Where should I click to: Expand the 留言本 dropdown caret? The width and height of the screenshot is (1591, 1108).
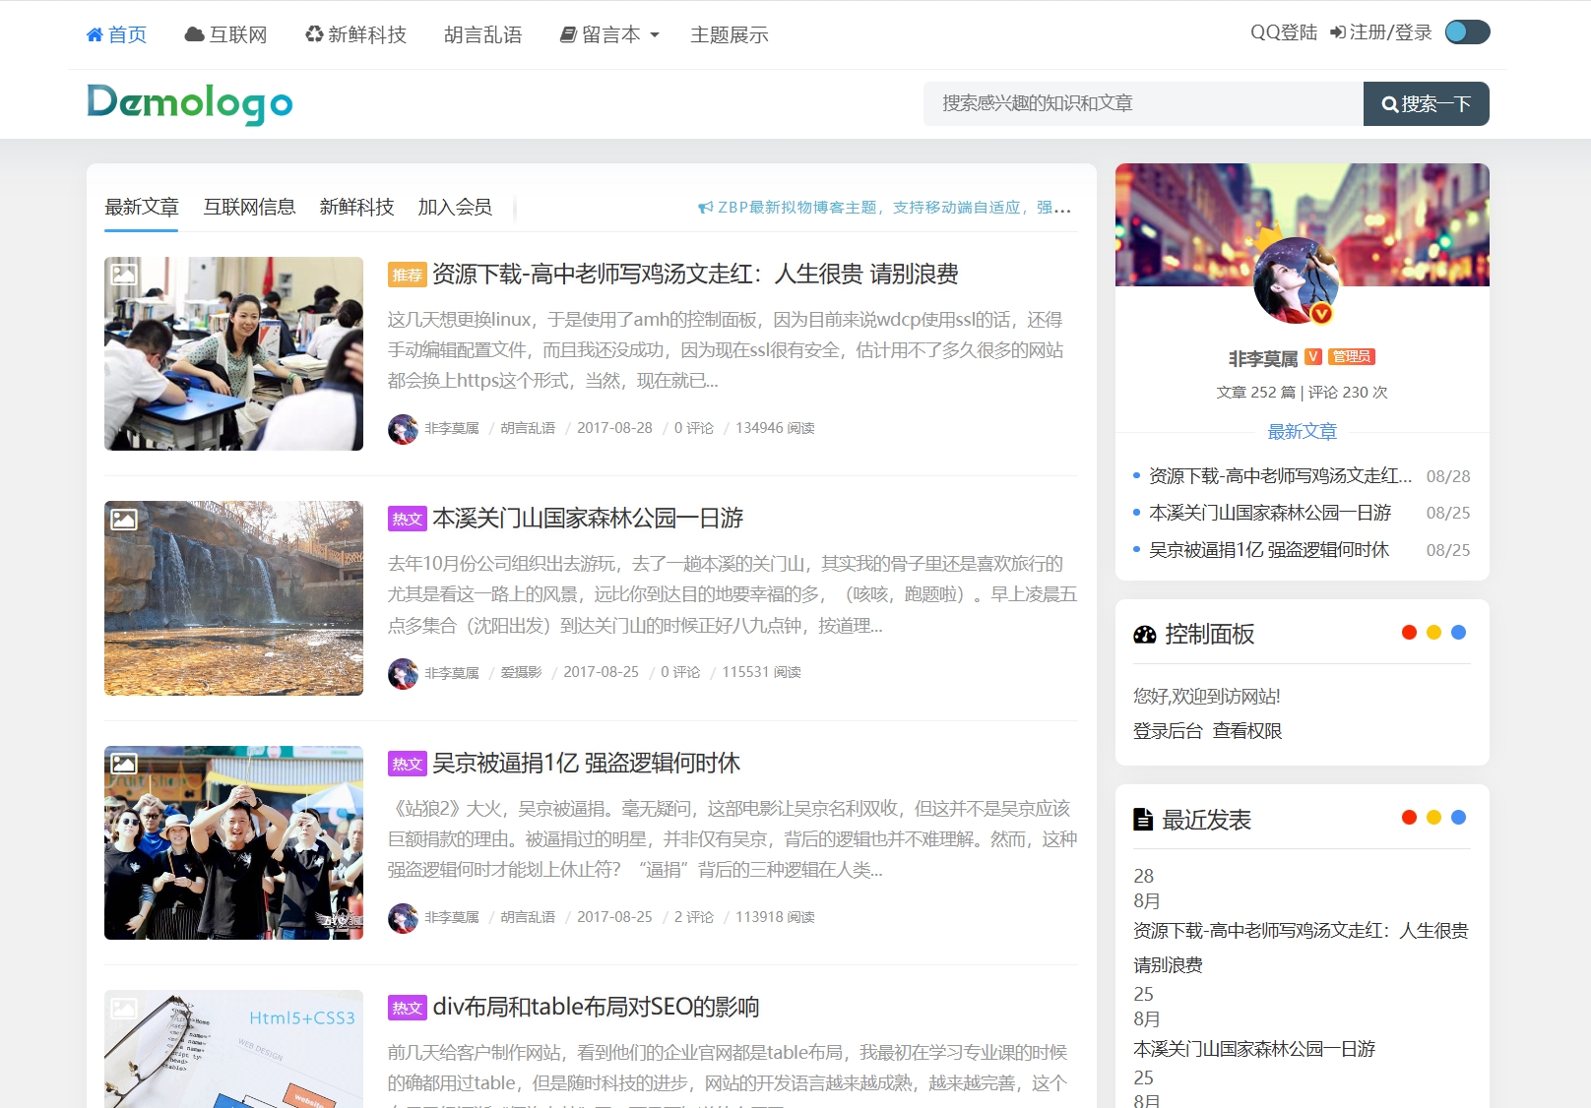pos(654,35)
